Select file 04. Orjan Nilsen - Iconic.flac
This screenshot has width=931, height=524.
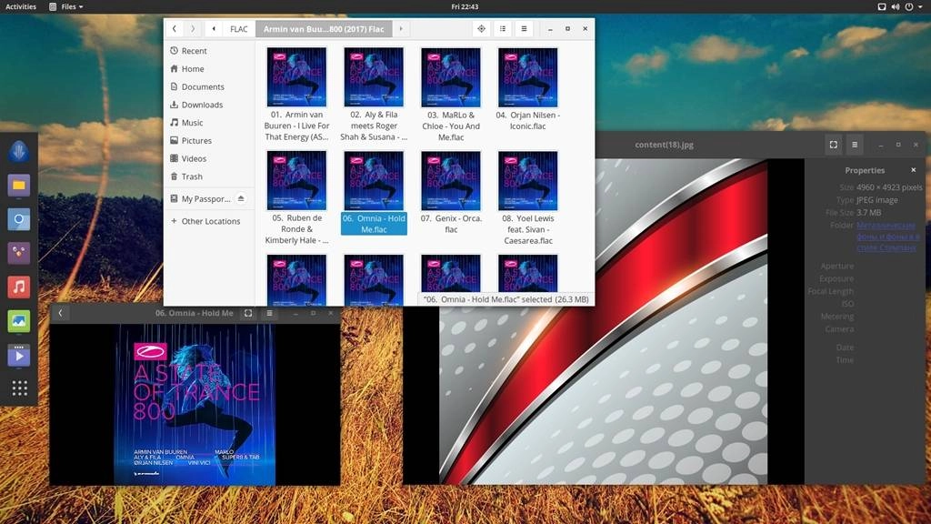point(528,89)
